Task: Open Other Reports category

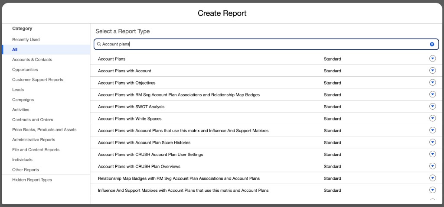Action: tap(26, 170)
